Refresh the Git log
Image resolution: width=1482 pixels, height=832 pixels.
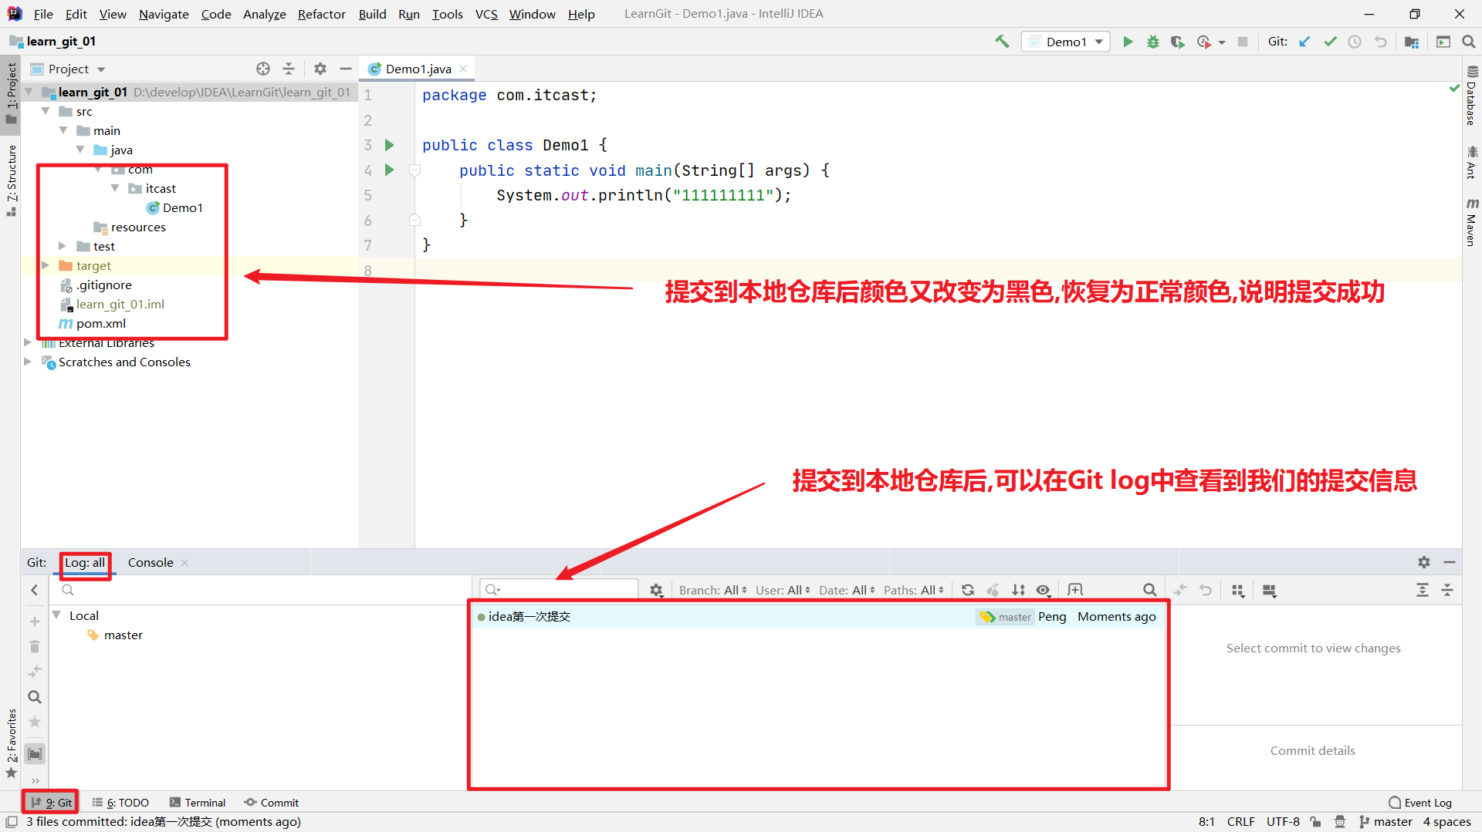pos(968,590)
